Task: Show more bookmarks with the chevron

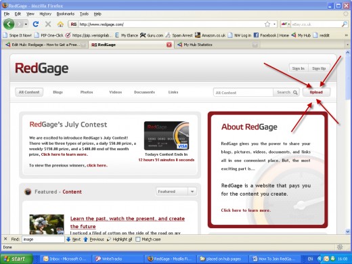Action: click(x=346, y=35)
